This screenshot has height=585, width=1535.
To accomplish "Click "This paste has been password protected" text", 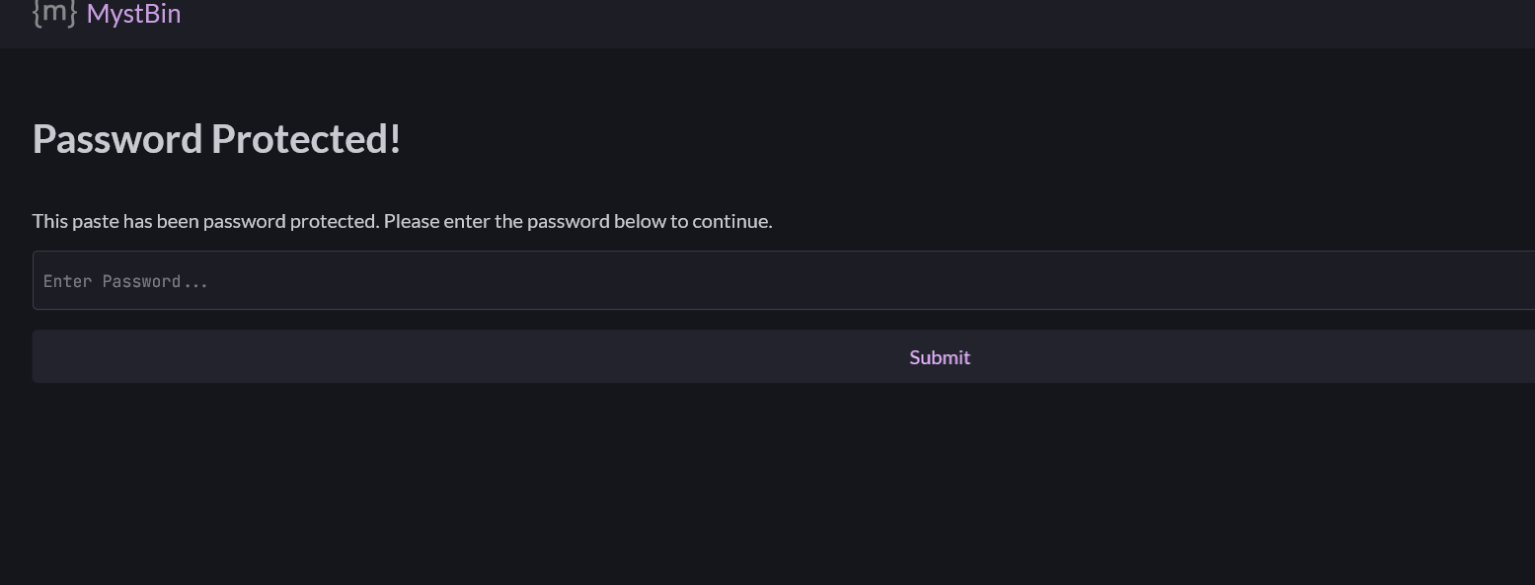I will 205,221.
